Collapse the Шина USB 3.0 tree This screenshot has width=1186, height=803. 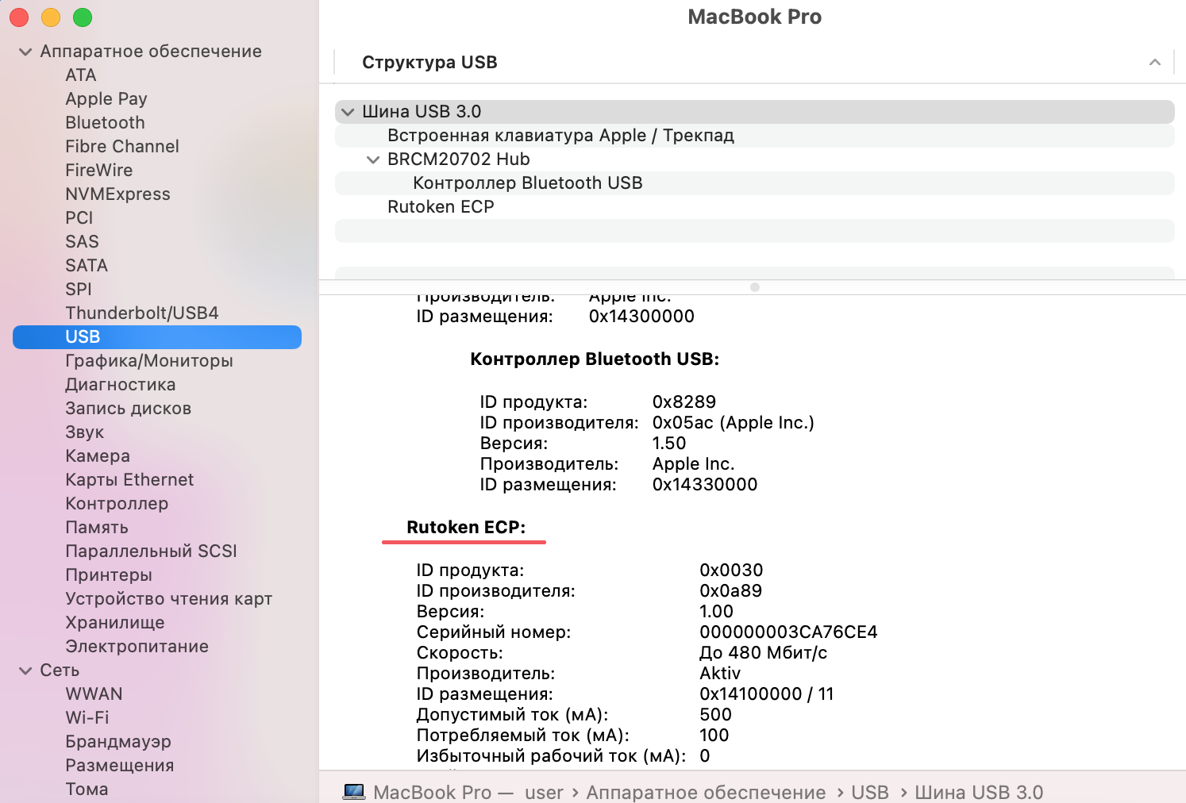pyautogui.click(x=347, y=112)
